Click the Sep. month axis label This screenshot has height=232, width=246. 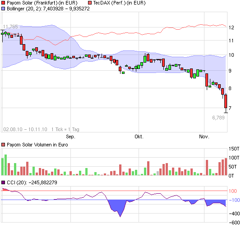click(x=70, y=136)
